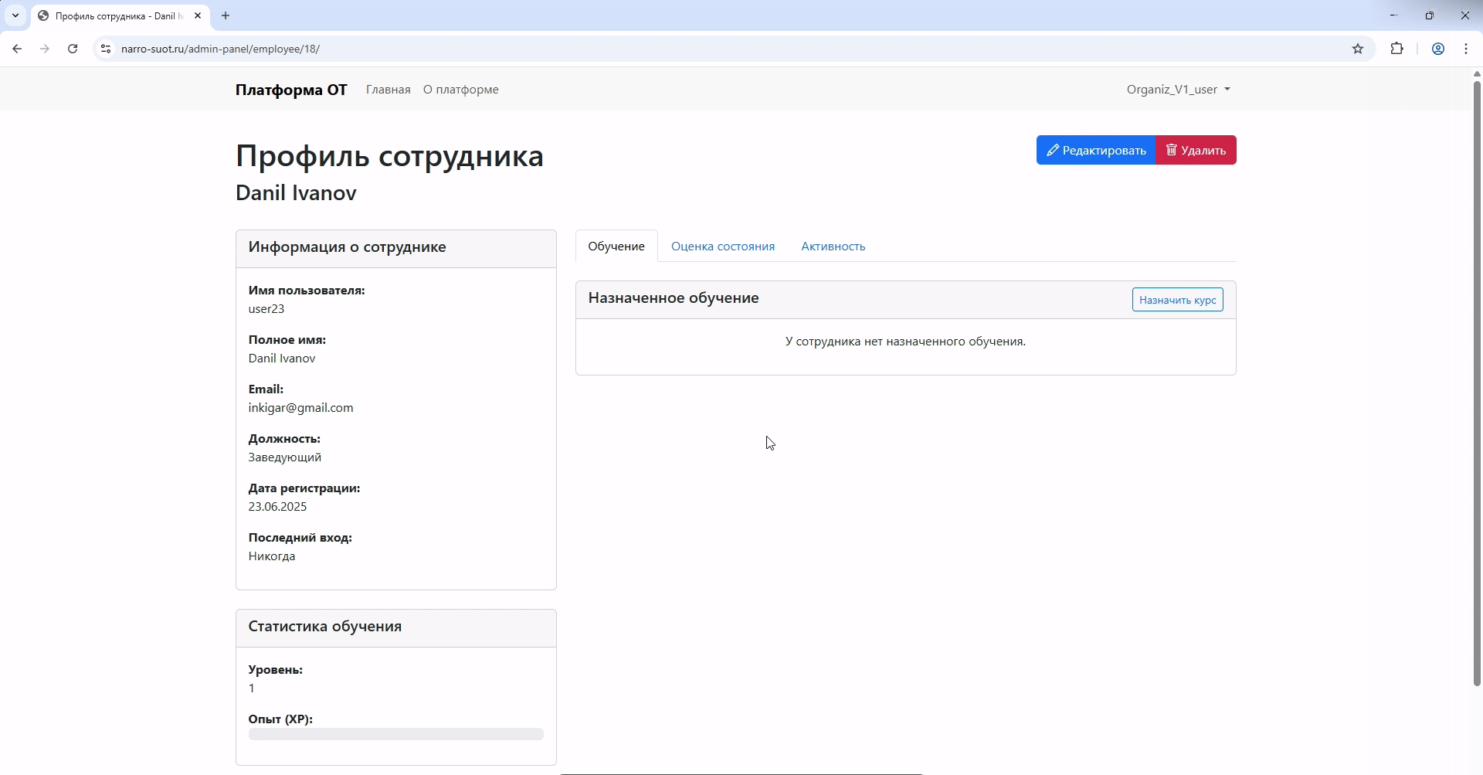The height and width of the screenshot is (775, 1483).
Task: Go forward using the forward arrow
Action: (45, 48)
